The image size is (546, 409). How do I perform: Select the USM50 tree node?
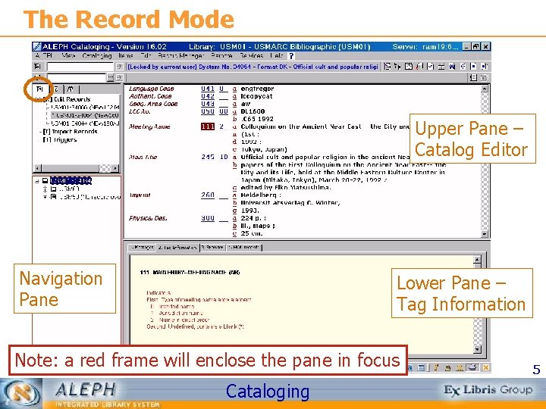coord(89,197)
